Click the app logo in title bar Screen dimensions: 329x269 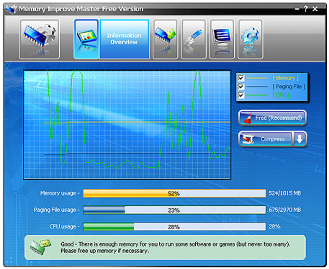pos(11,9)
